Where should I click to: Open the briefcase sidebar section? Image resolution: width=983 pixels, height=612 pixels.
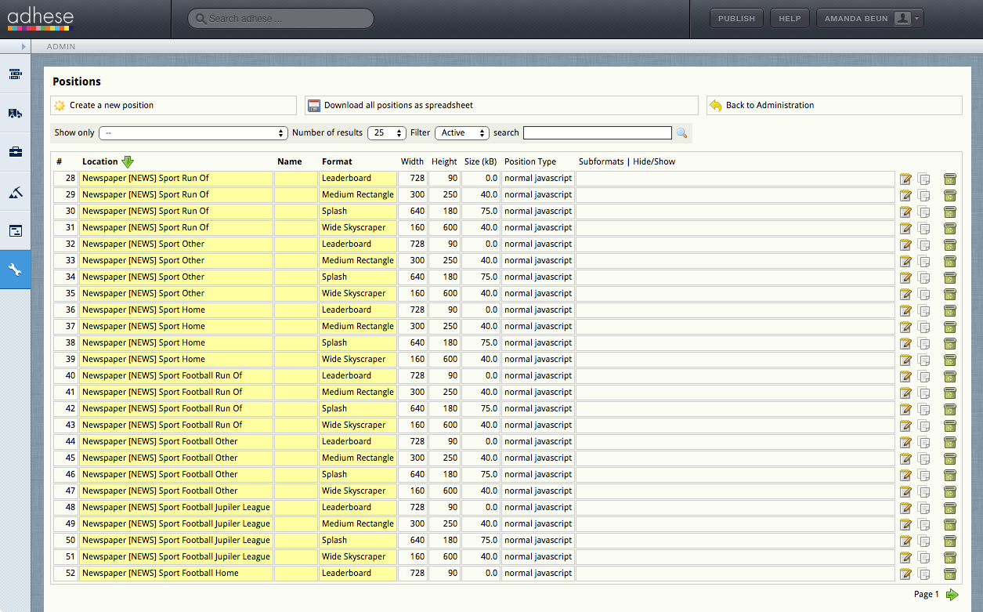15,152
